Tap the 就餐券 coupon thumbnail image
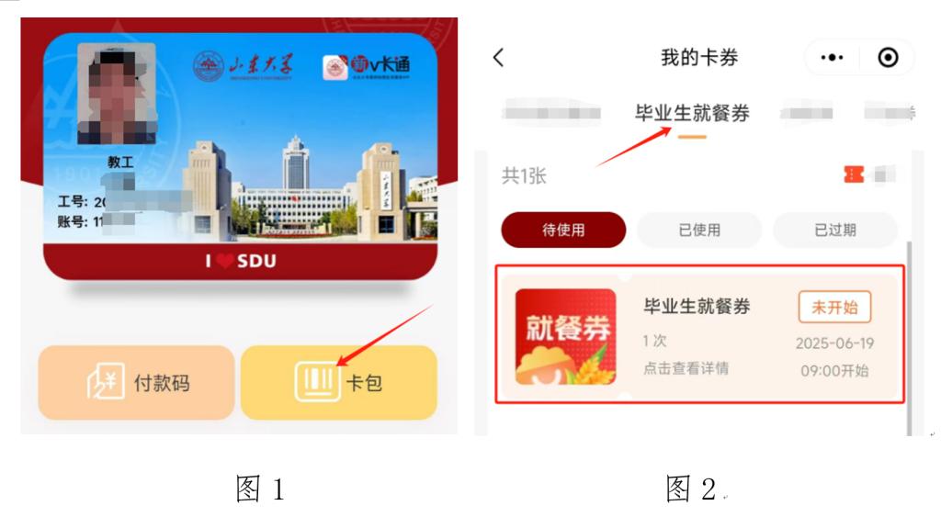This screenshot has width=941, height=517. click(x=565, y=336)
